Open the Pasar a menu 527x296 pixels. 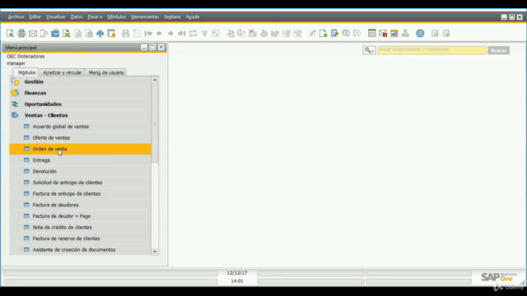click(95, 16)
